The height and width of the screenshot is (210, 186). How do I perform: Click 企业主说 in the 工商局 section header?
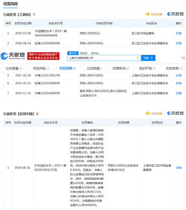(157, 14)
